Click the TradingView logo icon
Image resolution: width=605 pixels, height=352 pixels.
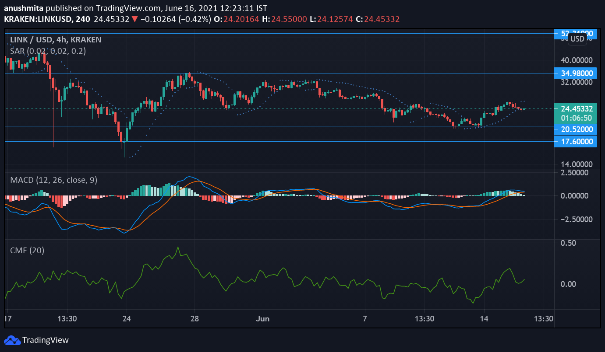point(12,340)
